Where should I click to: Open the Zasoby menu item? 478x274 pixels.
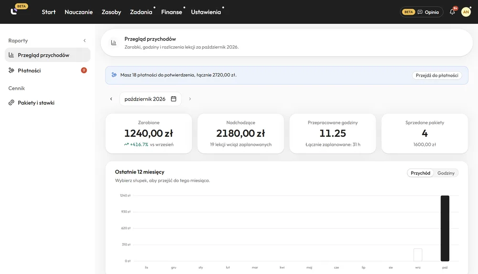(x=111, y=12)
